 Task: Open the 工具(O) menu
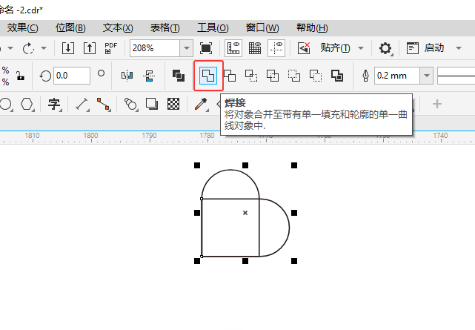tap(213, 28)
